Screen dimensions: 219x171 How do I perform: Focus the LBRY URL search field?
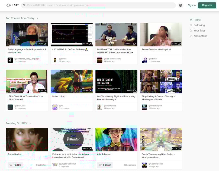[98, 5]
